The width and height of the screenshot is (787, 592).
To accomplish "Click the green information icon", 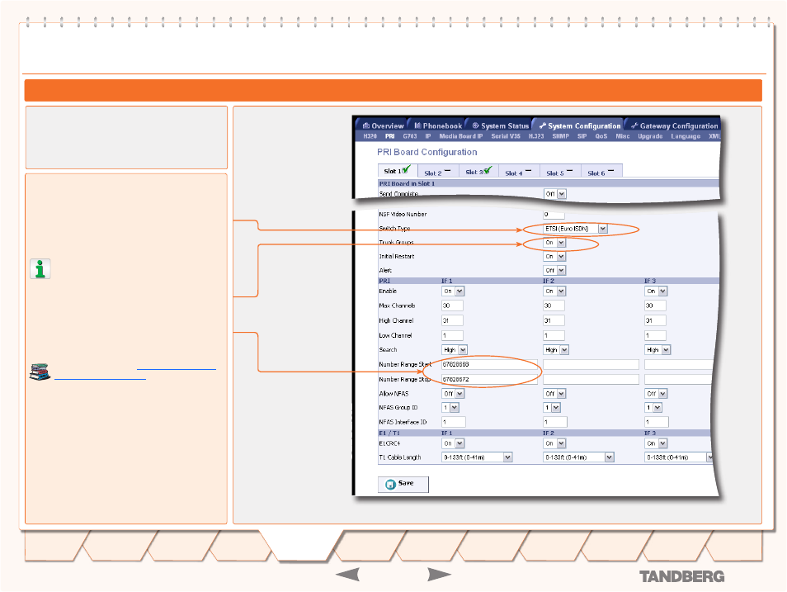I will tap(40, 269).
